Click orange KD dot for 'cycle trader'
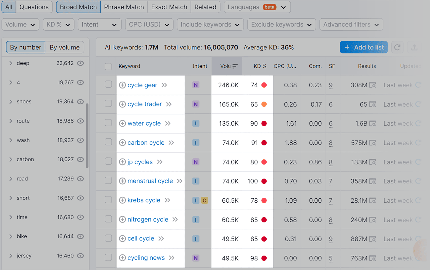Viewport: 430px width, 270px height. [264, 104]
